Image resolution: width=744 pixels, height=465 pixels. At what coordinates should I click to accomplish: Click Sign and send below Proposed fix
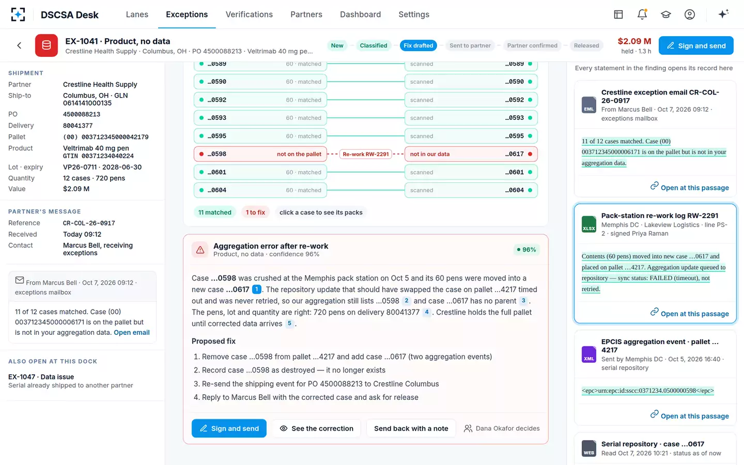pos(229,428)
